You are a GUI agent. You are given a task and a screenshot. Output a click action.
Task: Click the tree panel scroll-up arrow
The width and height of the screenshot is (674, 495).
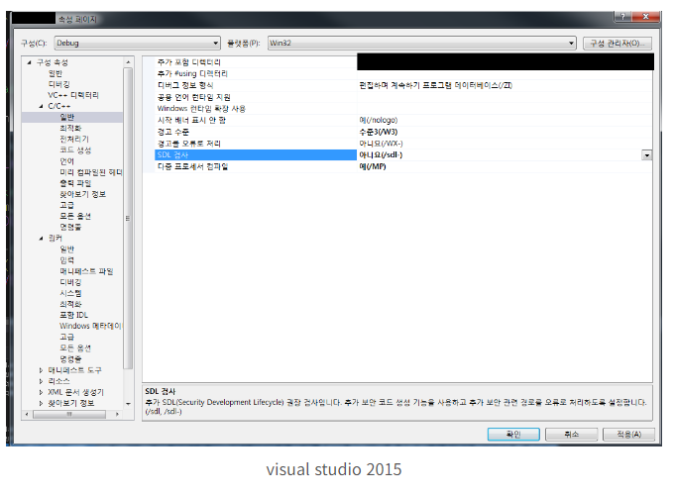(128, 62)
